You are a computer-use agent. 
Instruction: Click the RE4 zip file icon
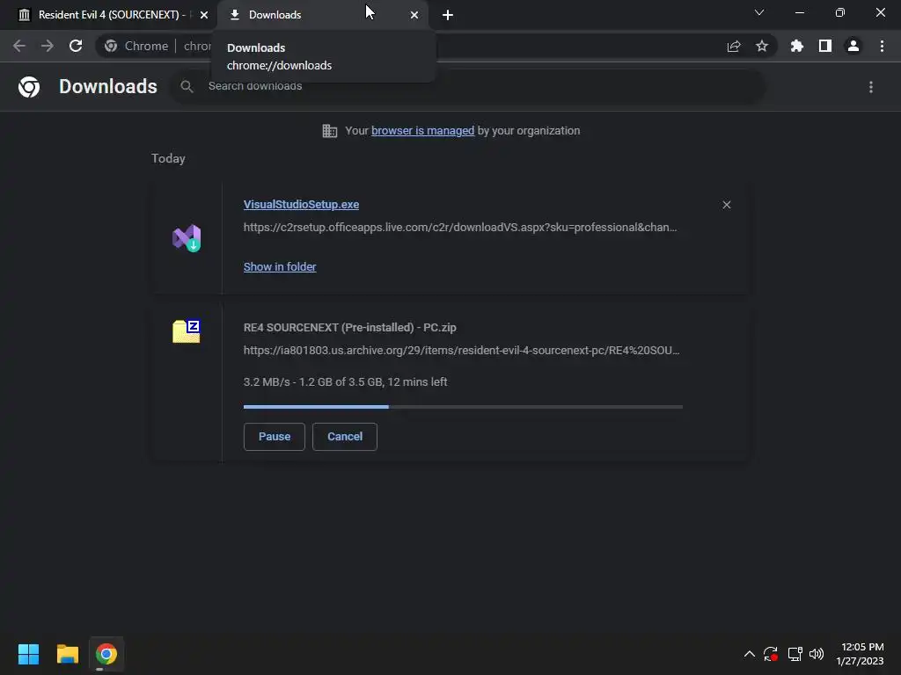(x=187, y=331)
